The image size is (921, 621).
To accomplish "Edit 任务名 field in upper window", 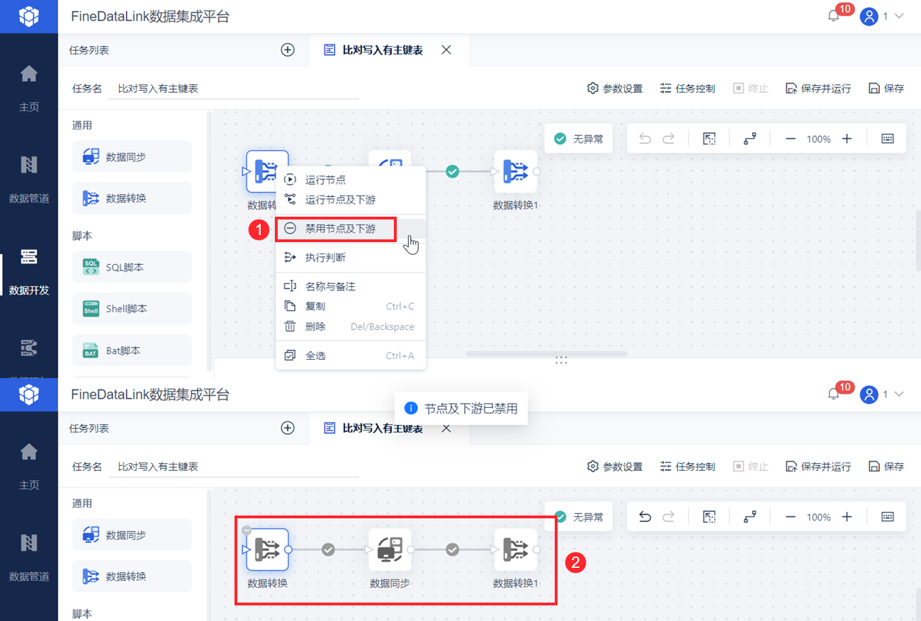I will tap(233, 89).
